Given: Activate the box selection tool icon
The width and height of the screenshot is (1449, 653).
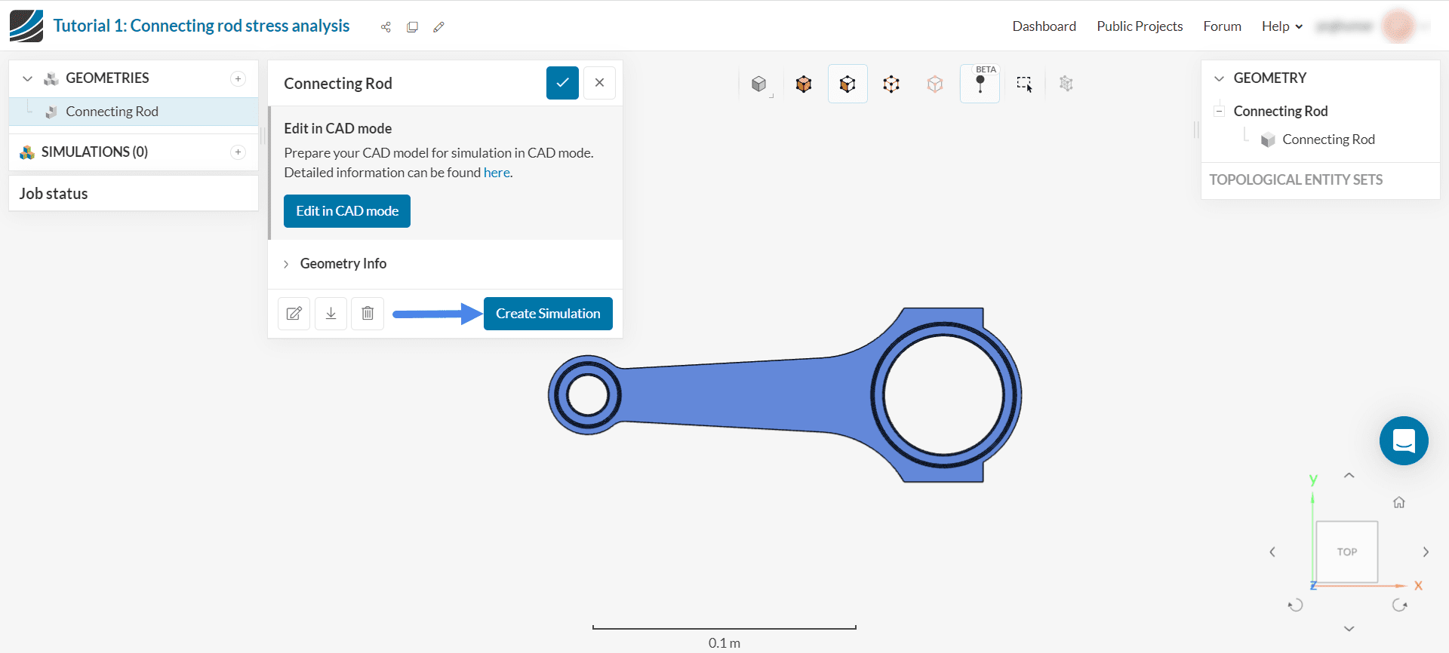Looking at the screenshot, I should [1023, 84].
